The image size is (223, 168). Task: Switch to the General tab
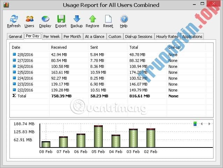[15, 37]
